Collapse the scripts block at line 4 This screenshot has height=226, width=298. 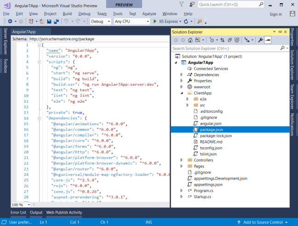[39, 62]
